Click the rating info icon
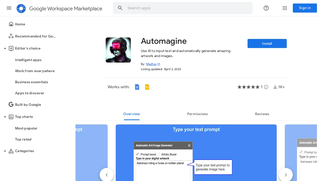322x181 pixels. point(266,87)
